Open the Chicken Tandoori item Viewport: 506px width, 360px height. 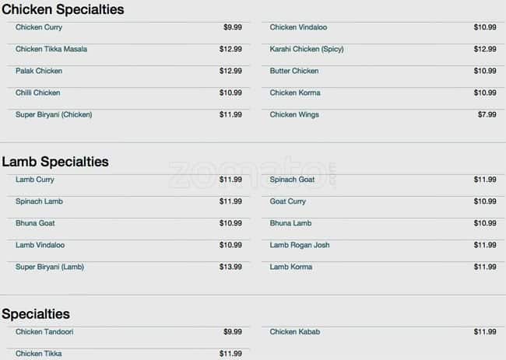click(x=44, y=333)
